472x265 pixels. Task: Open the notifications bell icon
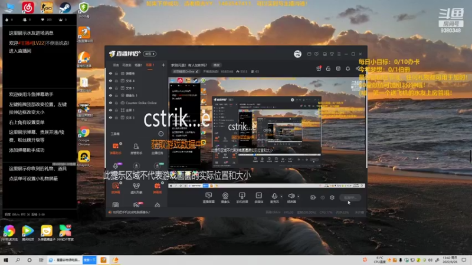click(348, 68)
